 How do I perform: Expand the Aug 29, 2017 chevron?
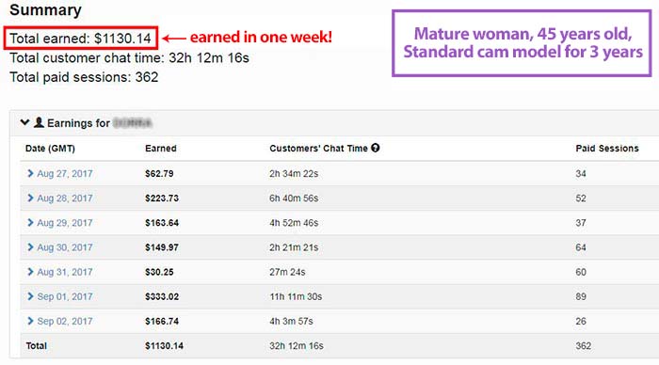30,223
